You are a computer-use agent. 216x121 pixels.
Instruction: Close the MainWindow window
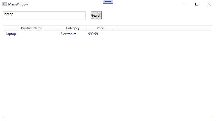pos(209,4)
